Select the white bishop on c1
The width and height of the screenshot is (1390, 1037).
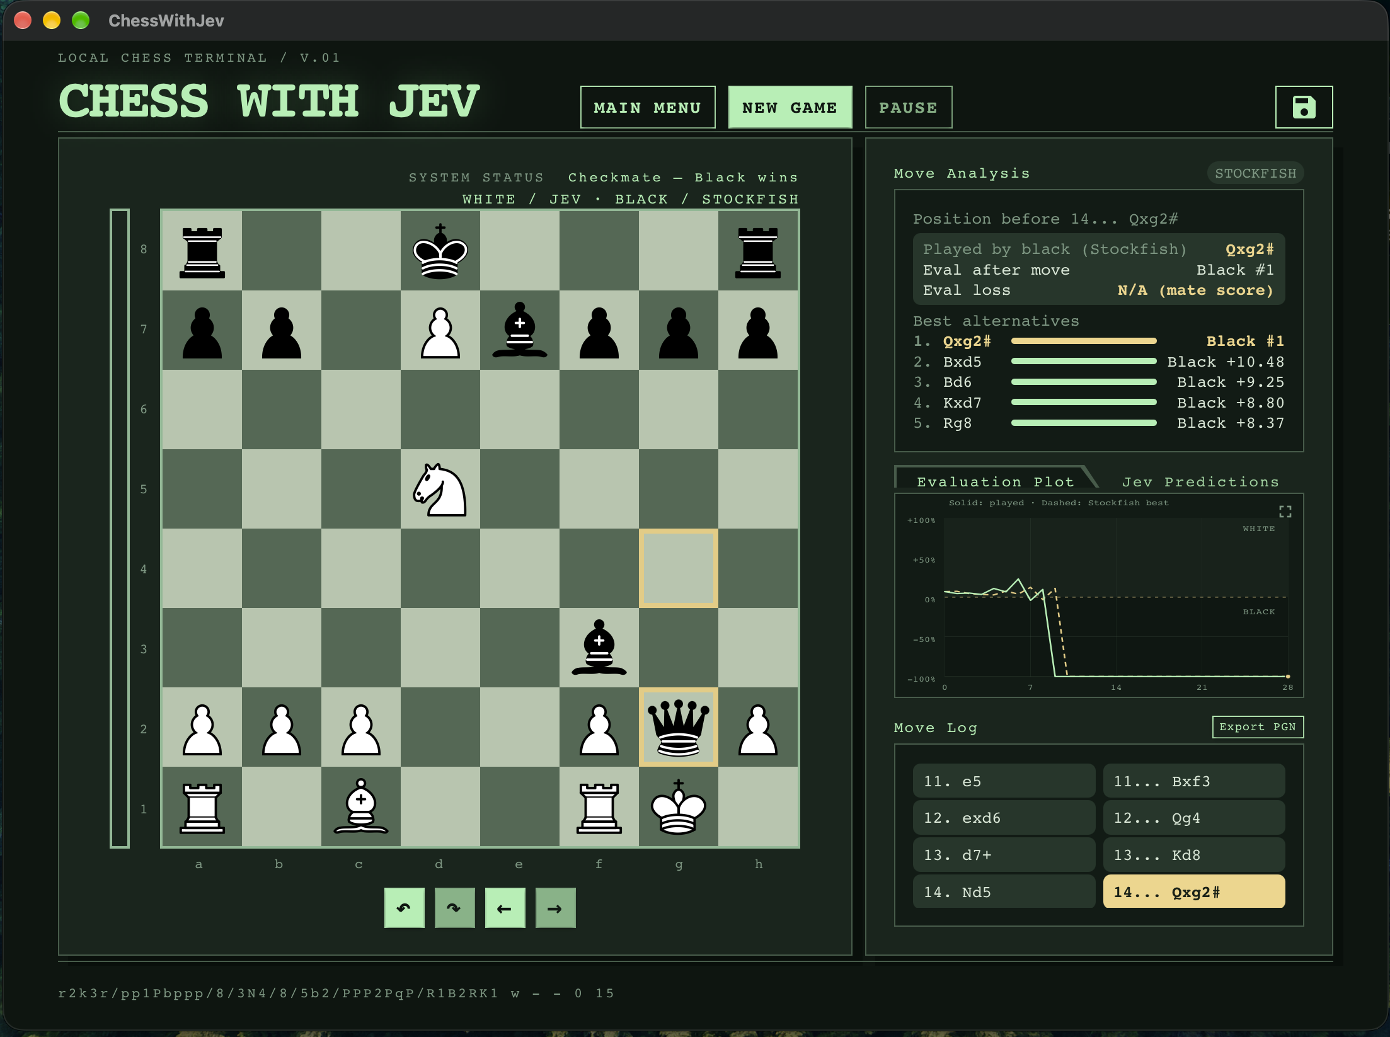pos(361,806)
